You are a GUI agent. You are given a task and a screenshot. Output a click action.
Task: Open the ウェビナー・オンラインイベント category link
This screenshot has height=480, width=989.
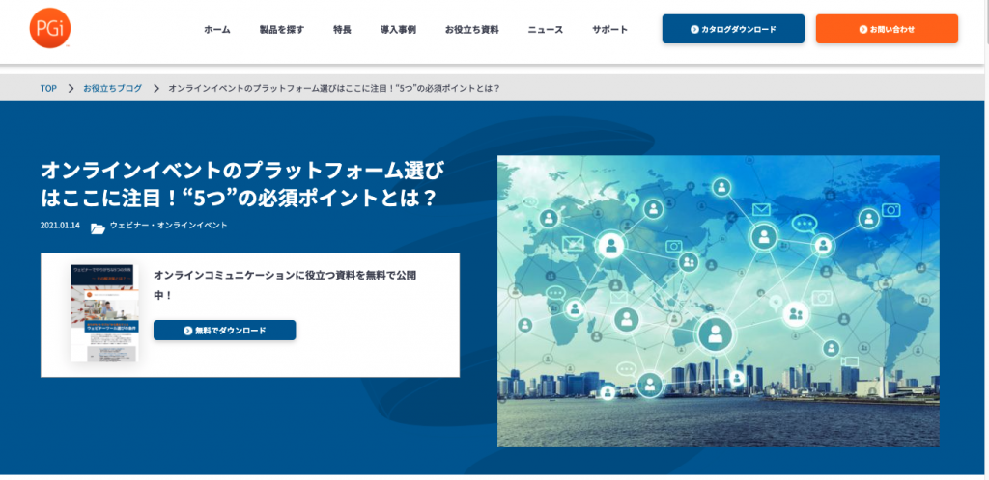coord(168,226)
